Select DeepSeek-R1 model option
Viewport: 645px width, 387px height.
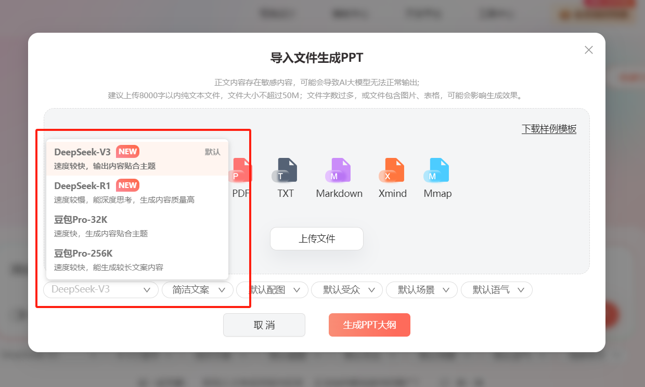click(x=137, y=192)
